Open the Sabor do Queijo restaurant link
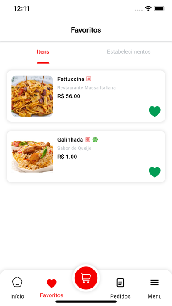Image resolution: width=172 pixels, height=306 pixels. pos(75,148)
